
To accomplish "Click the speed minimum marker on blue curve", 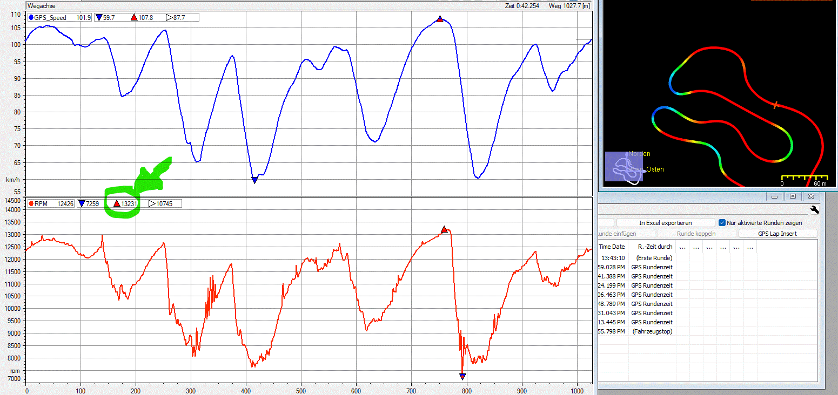I will [254, 180].
